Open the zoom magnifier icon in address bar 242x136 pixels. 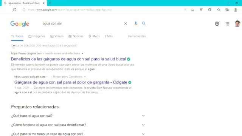tap(185, 10)
